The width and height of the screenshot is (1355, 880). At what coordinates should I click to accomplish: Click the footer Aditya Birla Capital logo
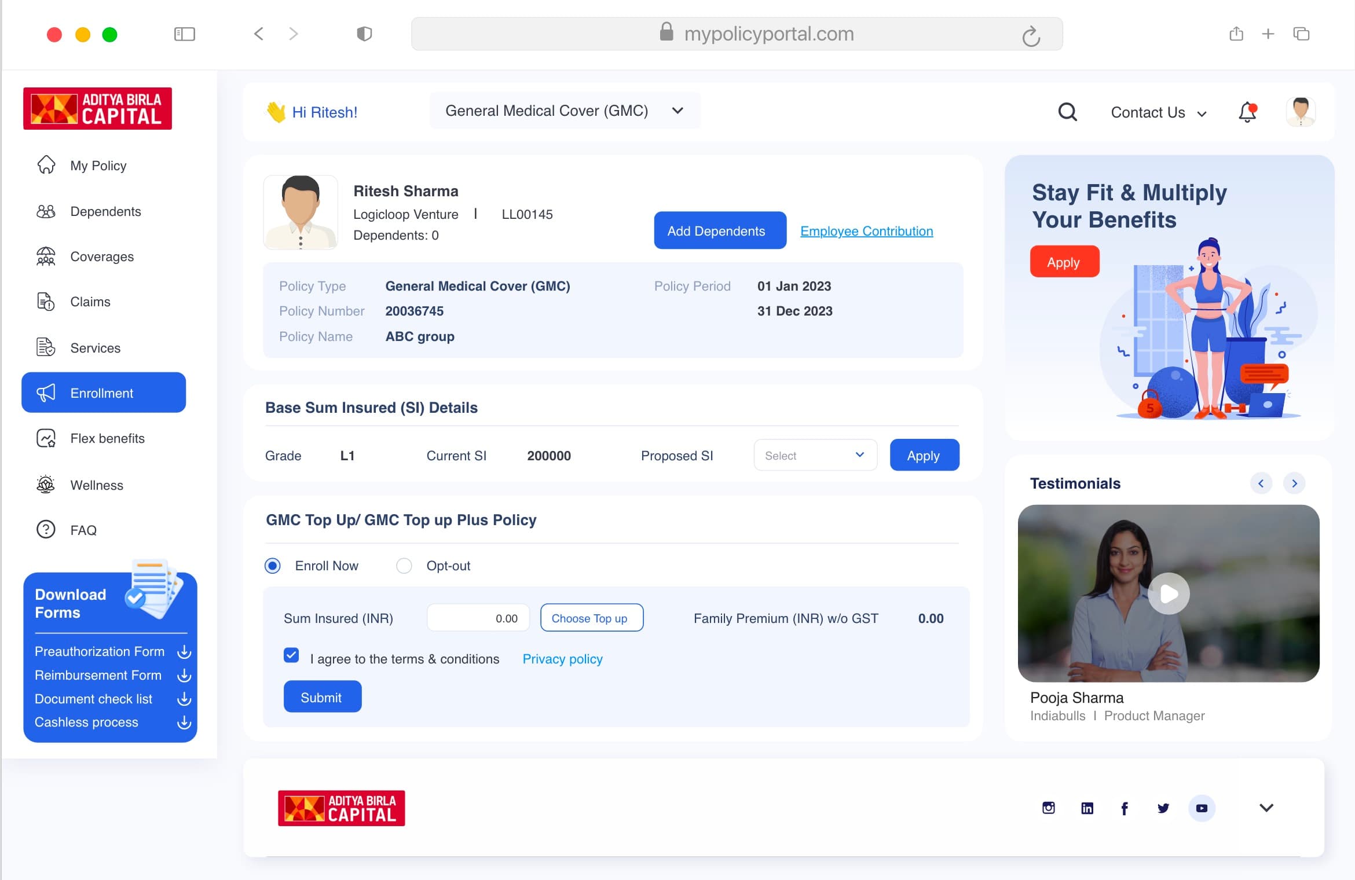pos(341,808)
